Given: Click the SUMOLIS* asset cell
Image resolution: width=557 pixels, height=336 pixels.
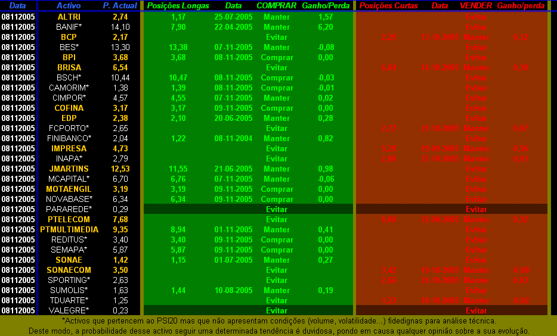Looking at the screenshot, I should (x=69, y=290).
